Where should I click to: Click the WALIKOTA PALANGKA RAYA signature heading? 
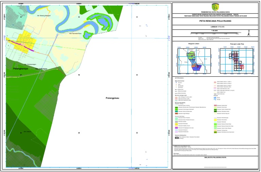(215, 157)
